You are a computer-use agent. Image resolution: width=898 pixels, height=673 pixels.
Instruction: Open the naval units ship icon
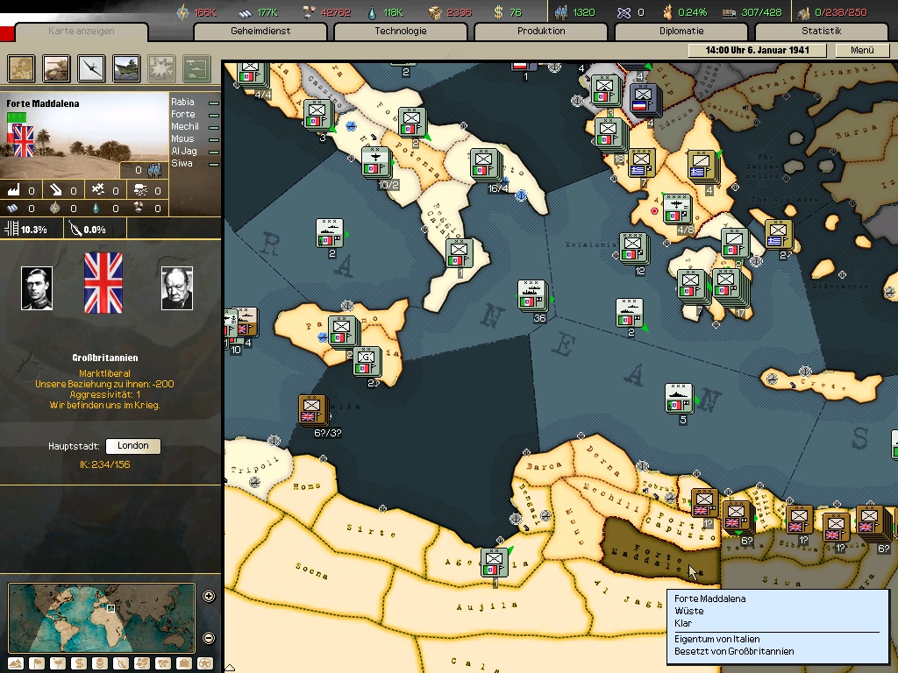126,68
